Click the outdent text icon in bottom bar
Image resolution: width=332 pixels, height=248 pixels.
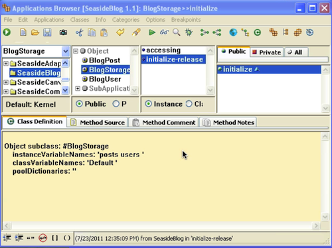[x=7, y=238]
